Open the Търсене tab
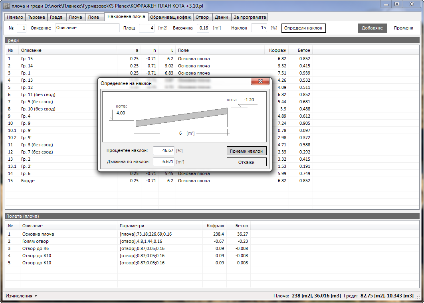 point(37,18)
